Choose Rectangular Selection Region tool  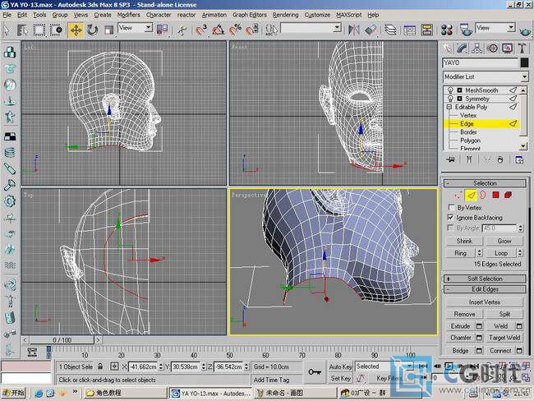39,30
